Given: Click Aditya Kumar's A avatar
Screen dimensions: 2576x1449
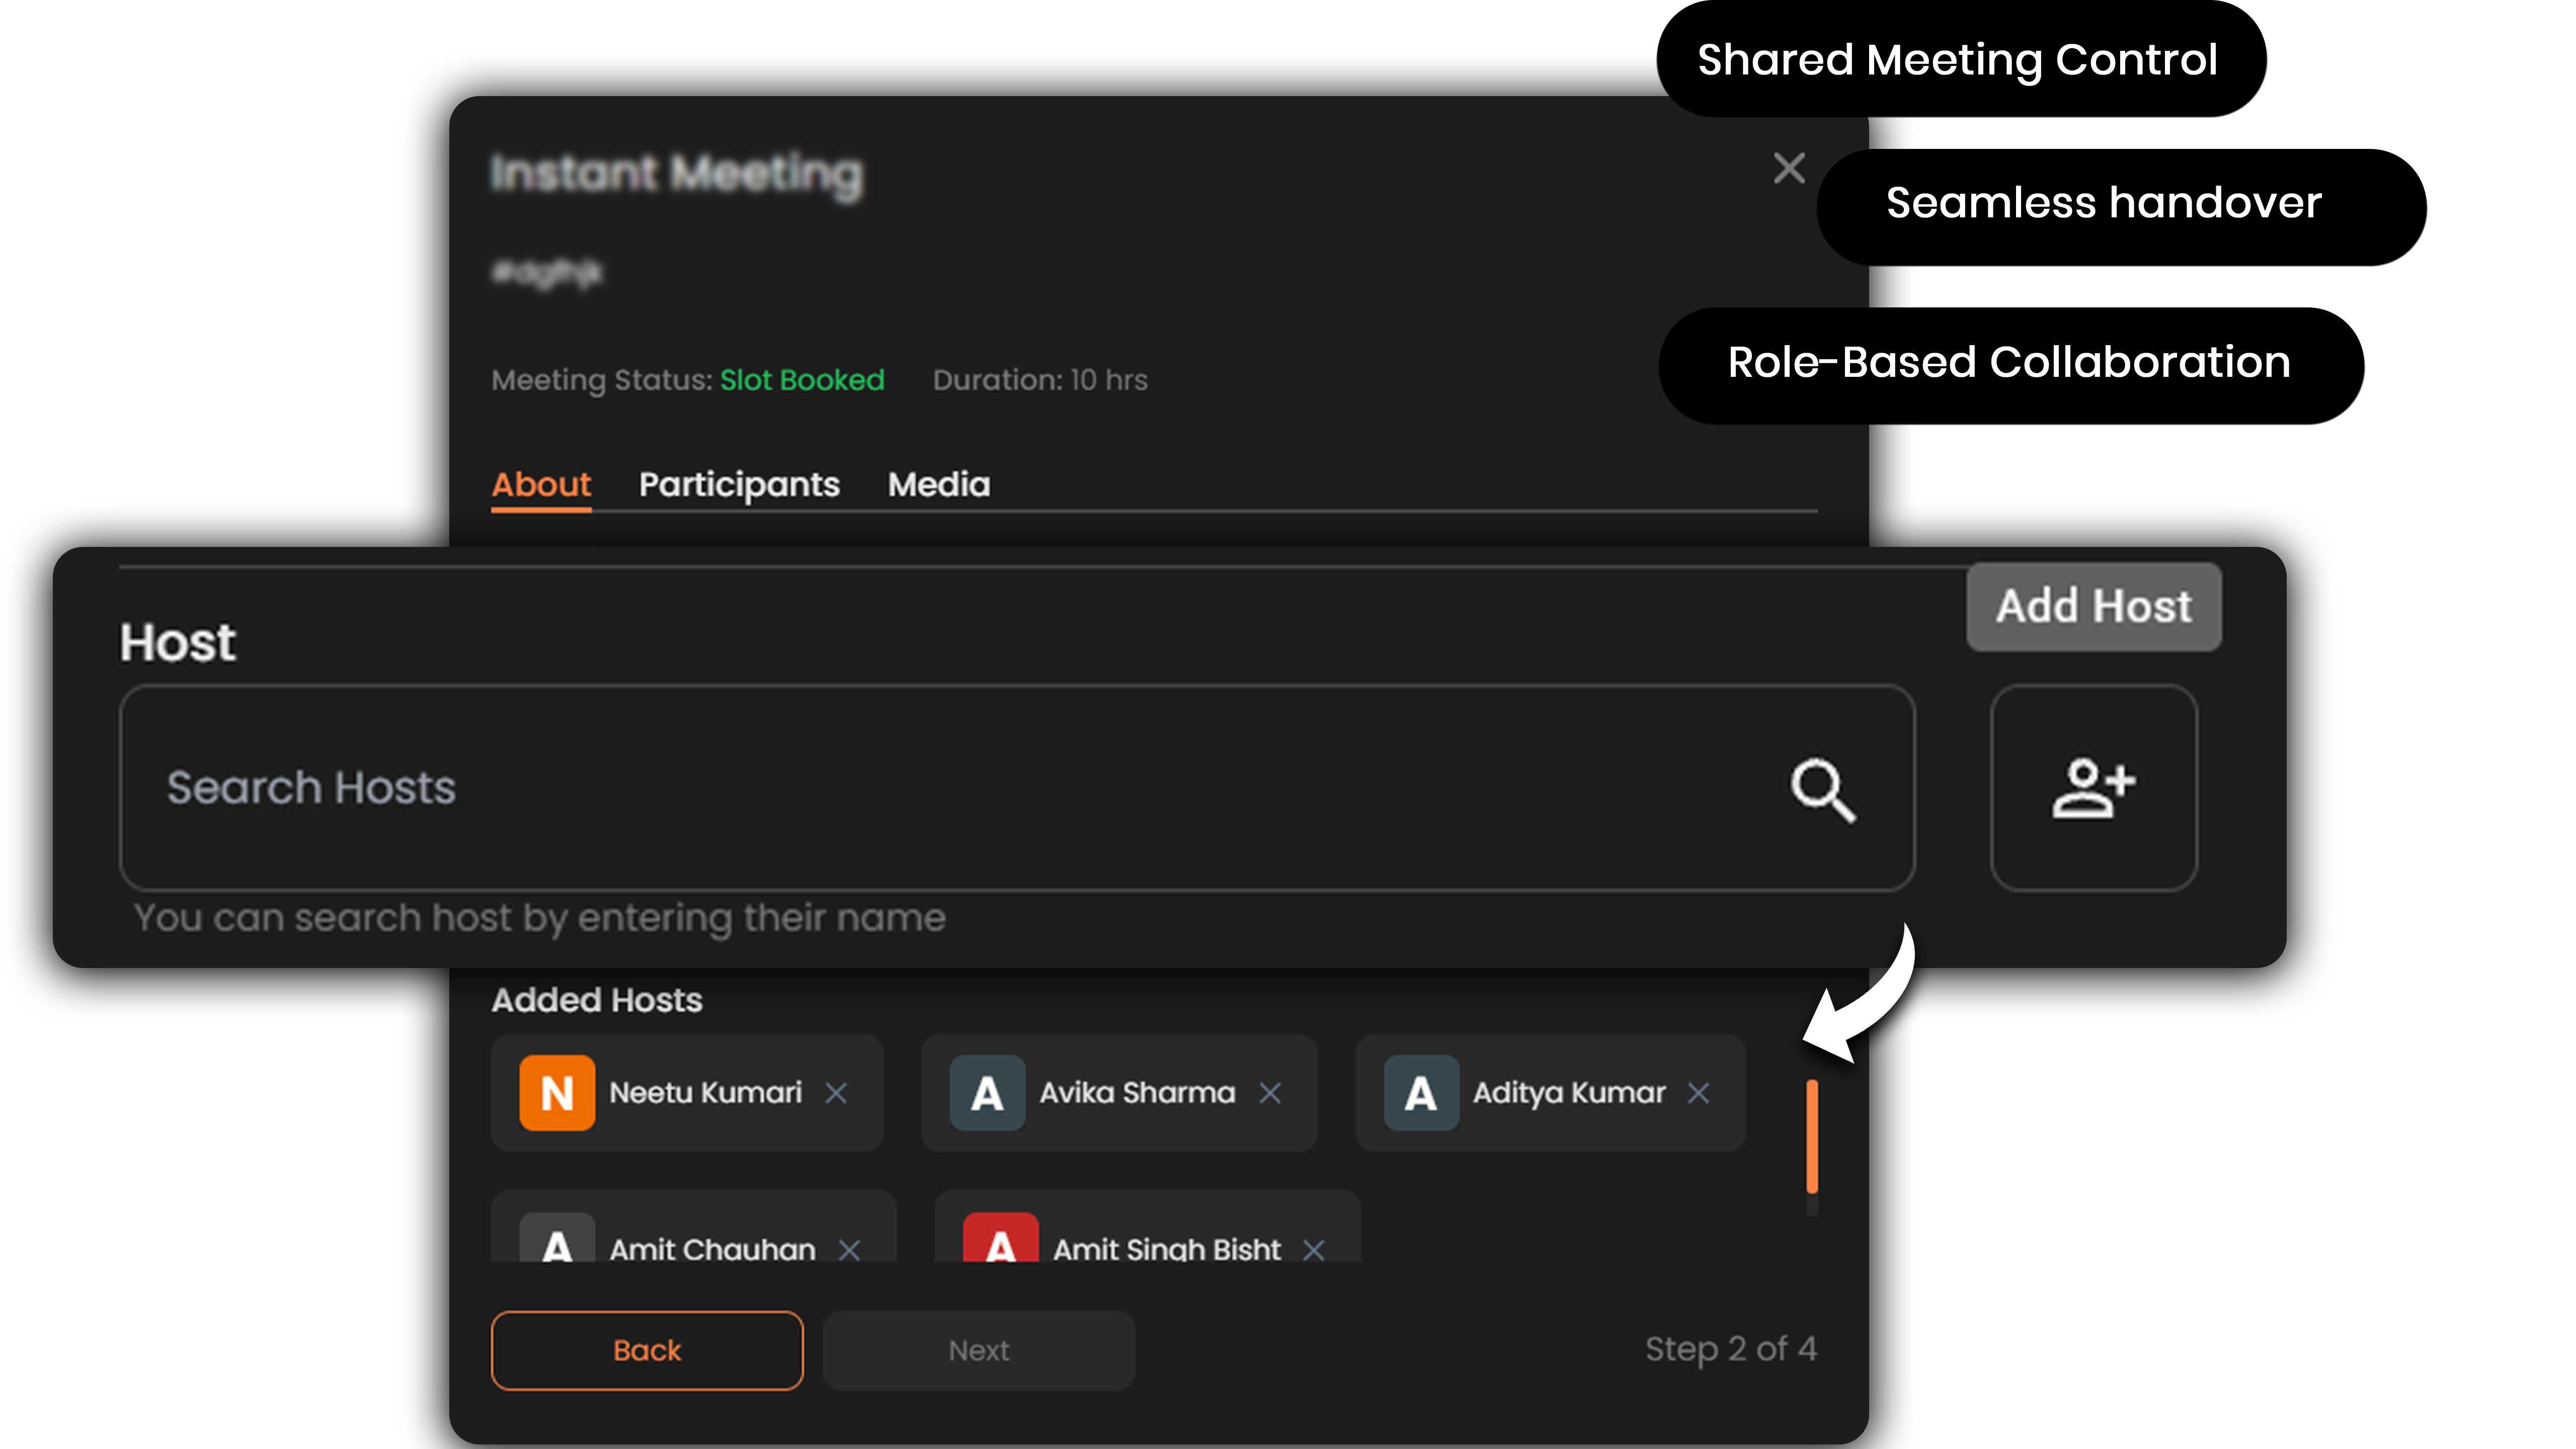Looking at the screenshot, I should point(1421,1093).
